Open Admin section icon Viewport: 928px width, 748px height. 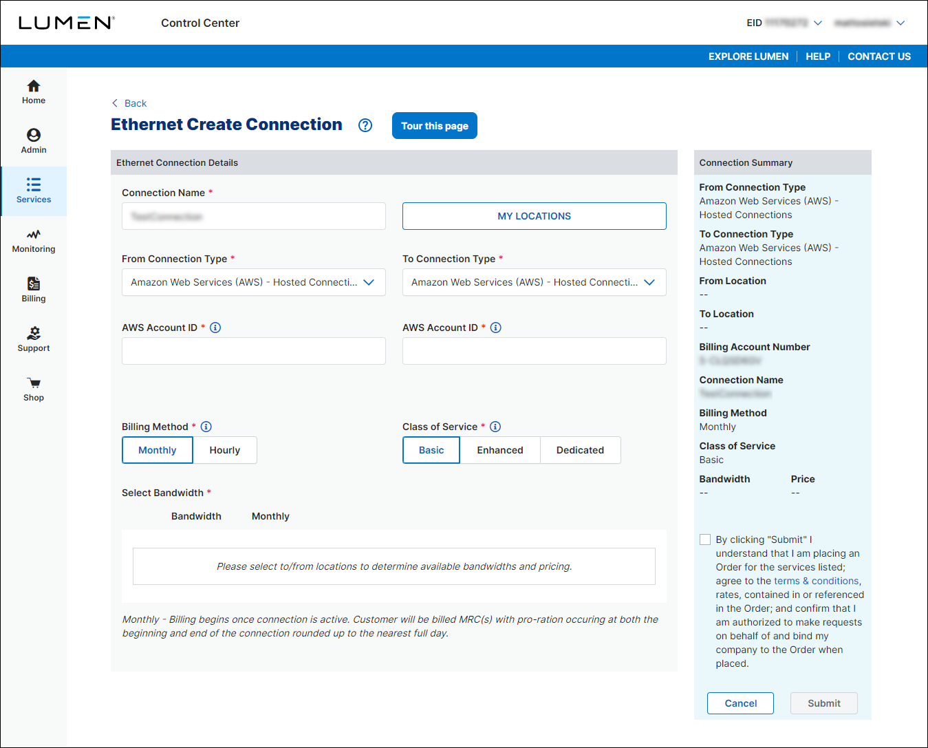point(33,135)
